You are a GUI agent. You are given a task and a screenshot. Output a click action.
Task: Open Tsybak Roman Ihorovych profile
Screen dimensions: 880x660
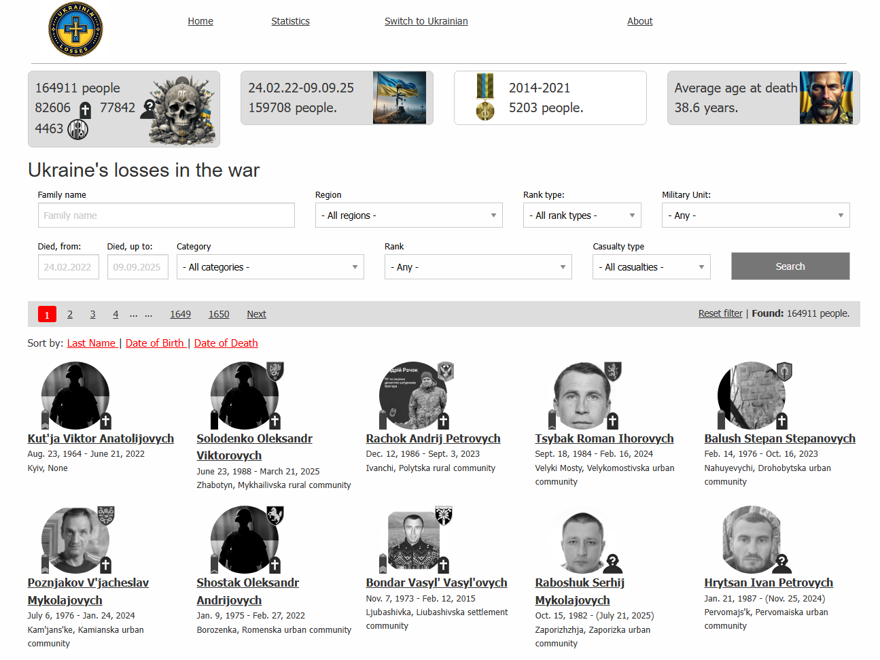(604, 439)
